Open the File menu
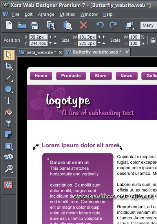The image size is (157, 224). (16, 14)
